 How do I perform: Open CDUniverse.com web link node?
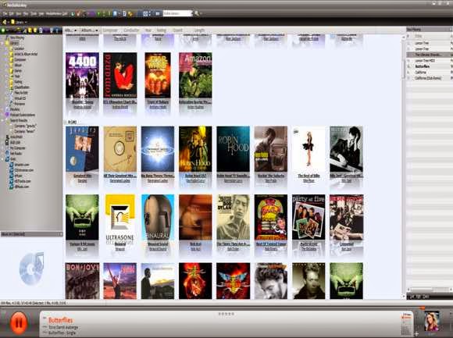(24, 170)
